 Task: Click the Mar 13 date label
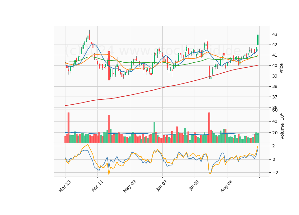[65, 186]
